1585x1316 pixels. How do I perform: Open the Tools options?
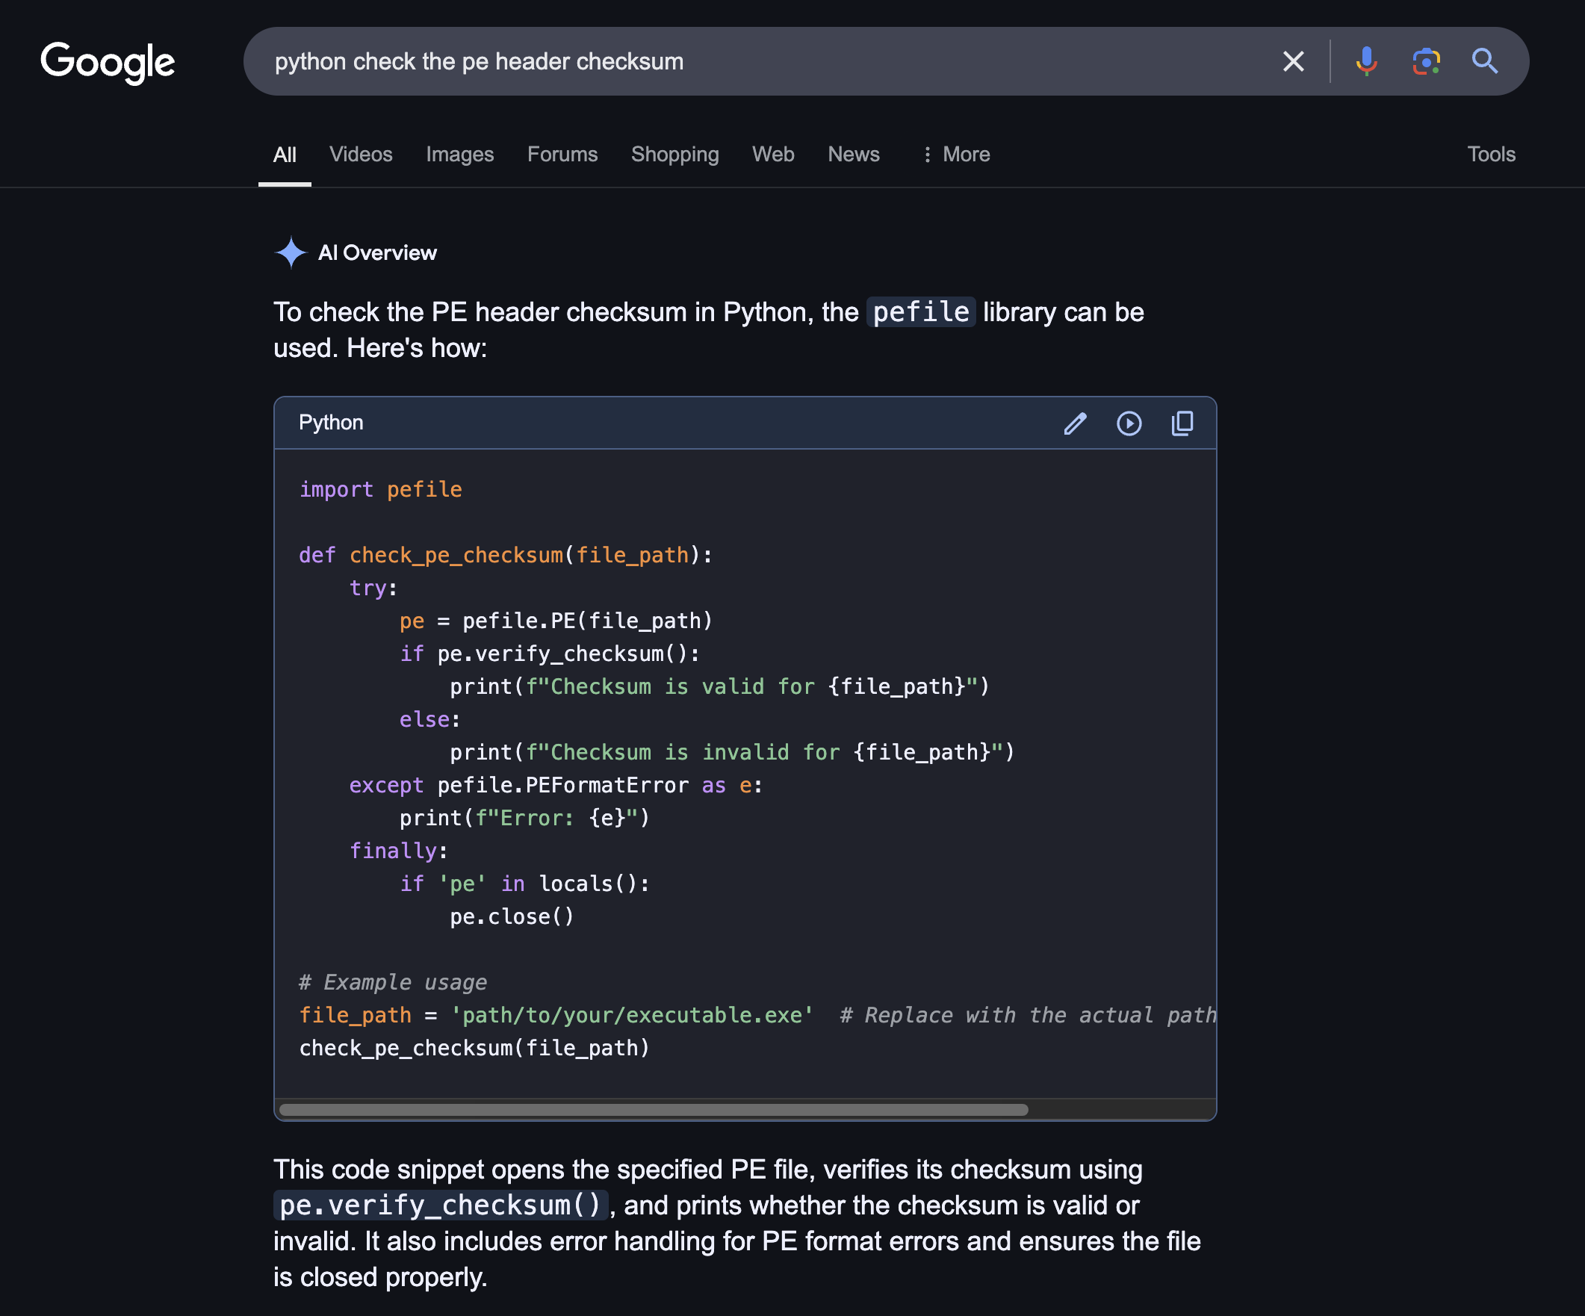1491,155
